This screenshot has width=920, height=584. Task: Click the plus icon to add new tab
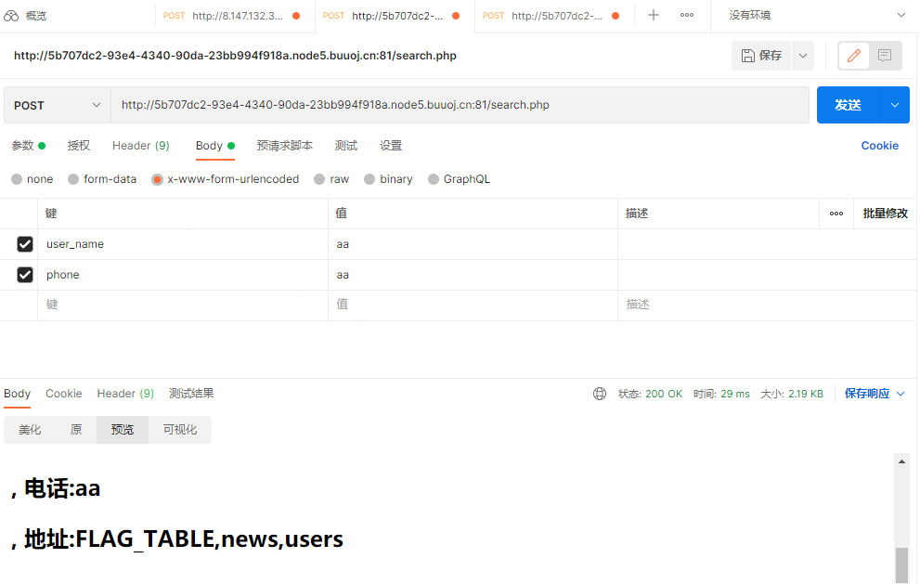(x=654, y=16)
